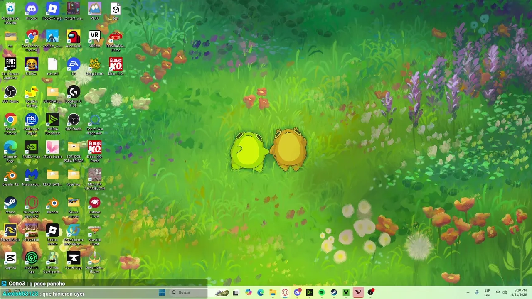Open the Roblox Player shortcut

click(52, 12)
